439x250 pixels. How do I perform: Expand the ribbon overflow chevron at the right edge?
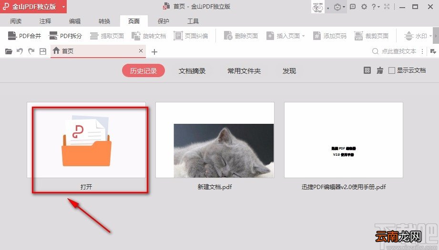[x=436, y=36]
